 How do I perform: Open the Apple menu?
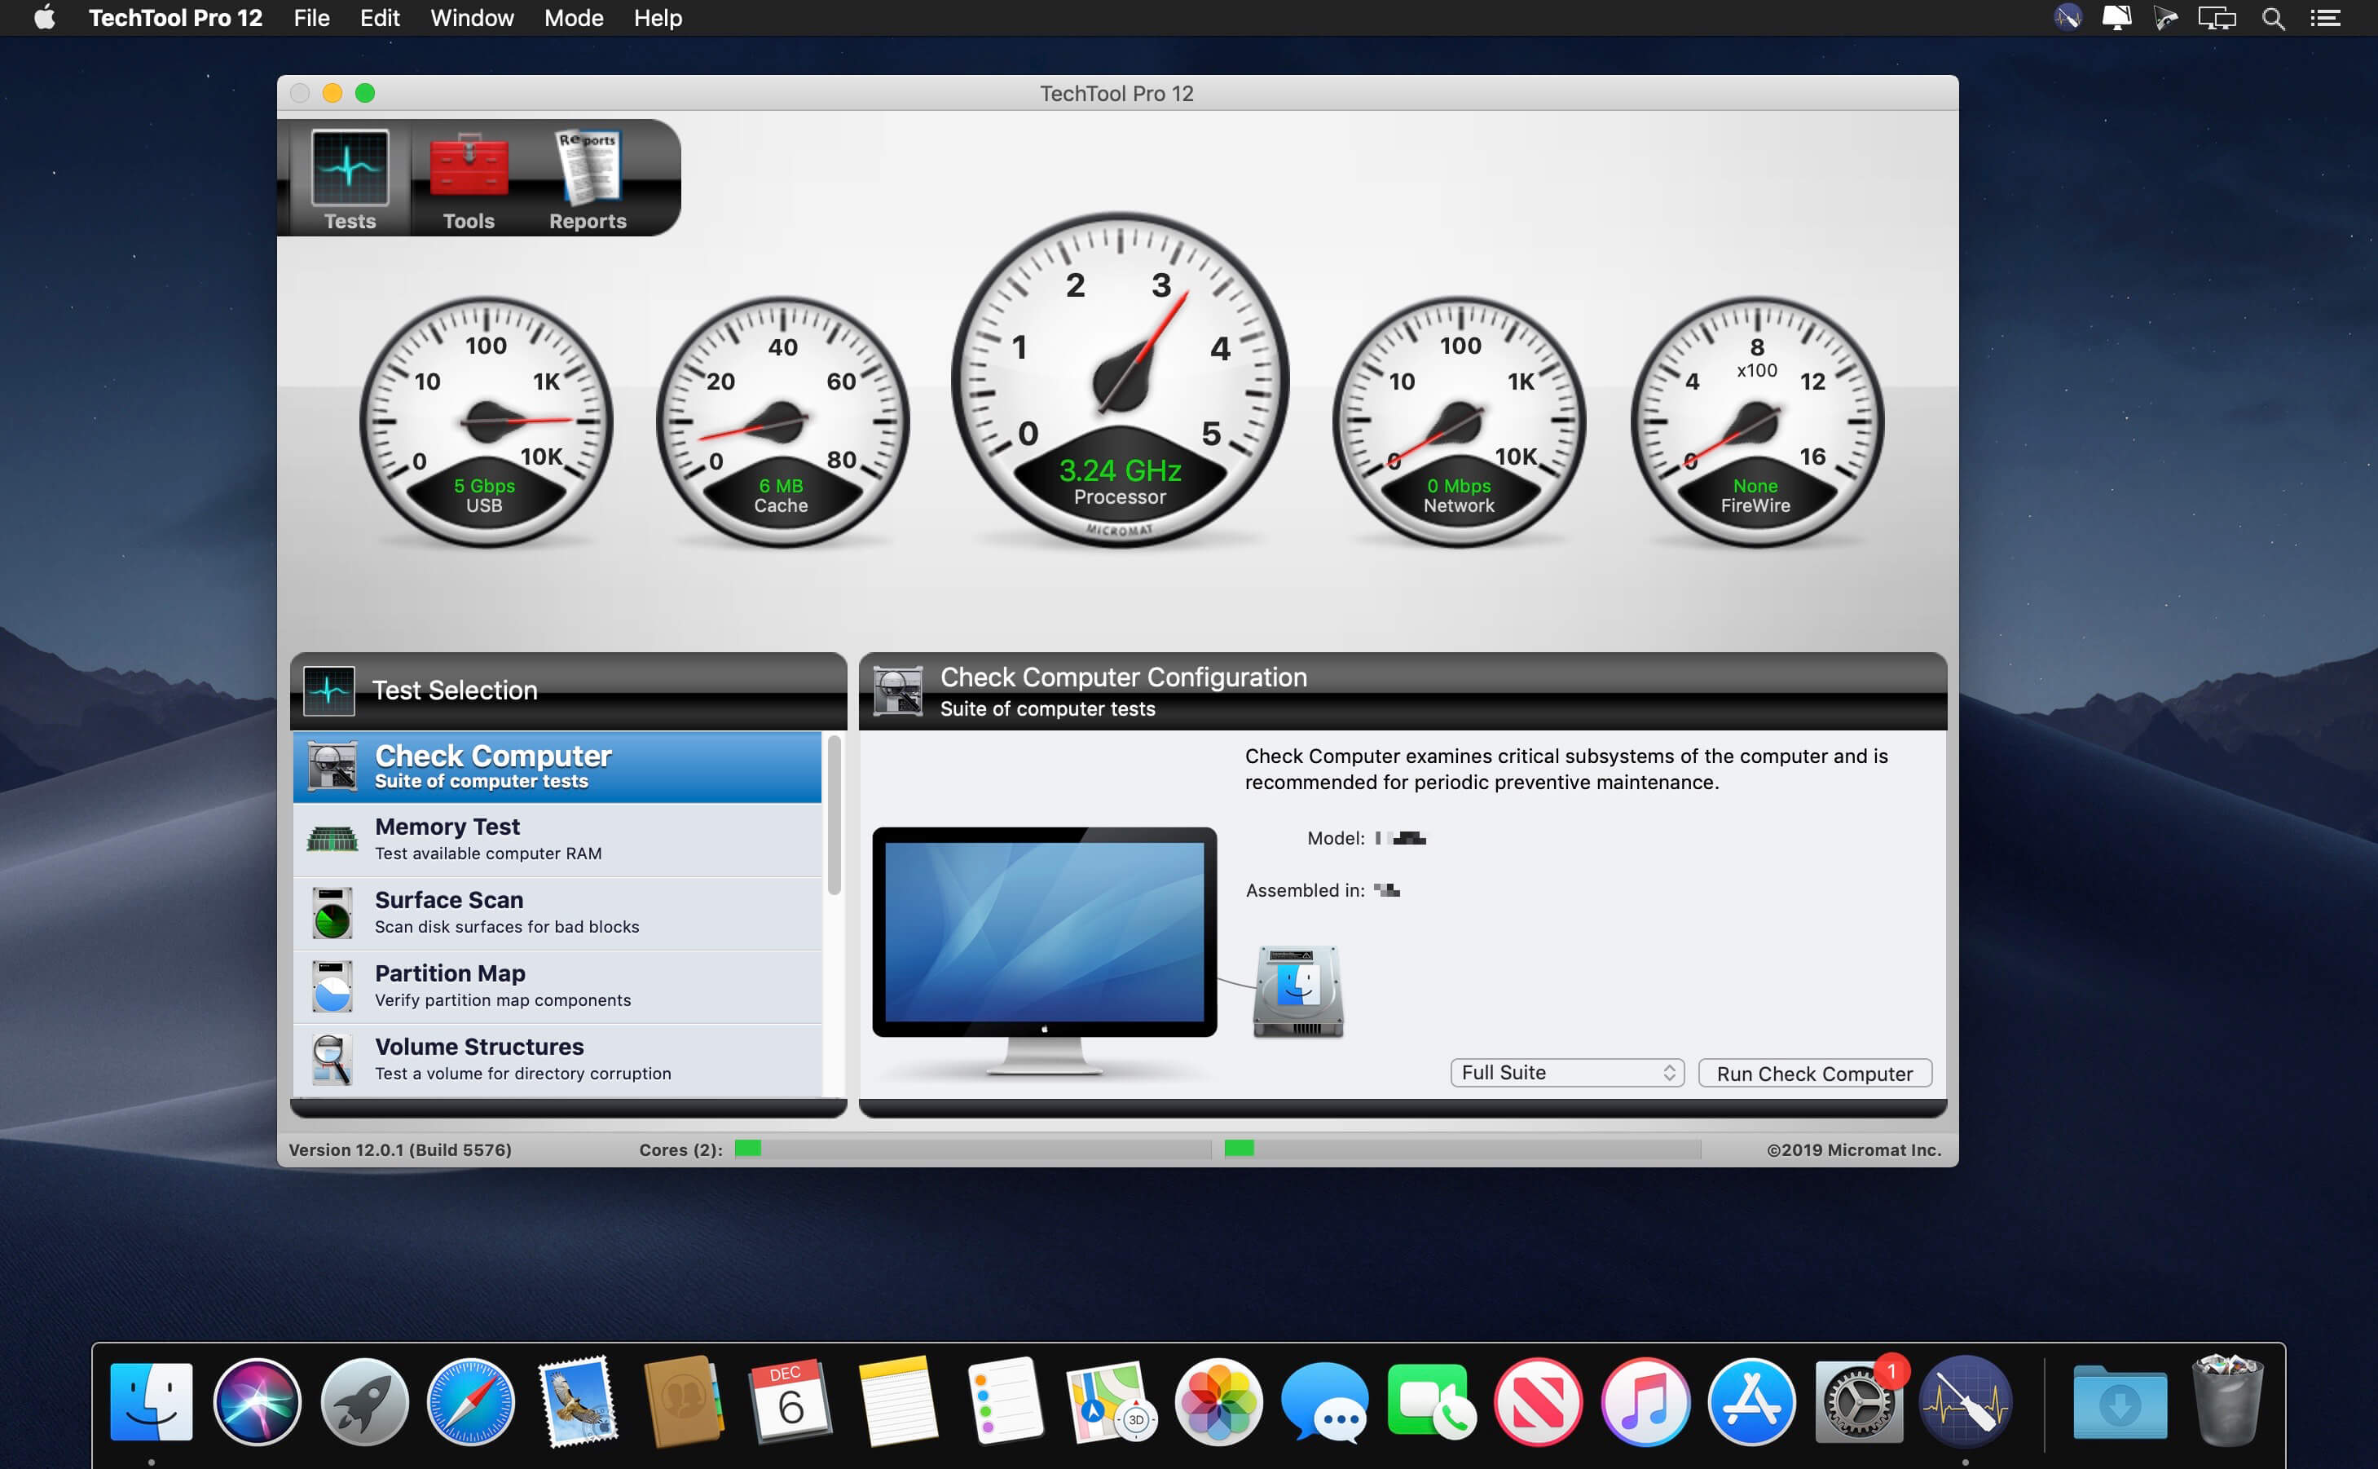tap(45, 19)
